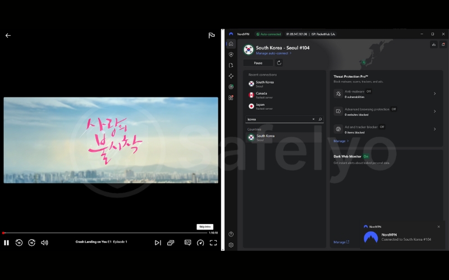Open the file sharing sidebar icon

231,66
